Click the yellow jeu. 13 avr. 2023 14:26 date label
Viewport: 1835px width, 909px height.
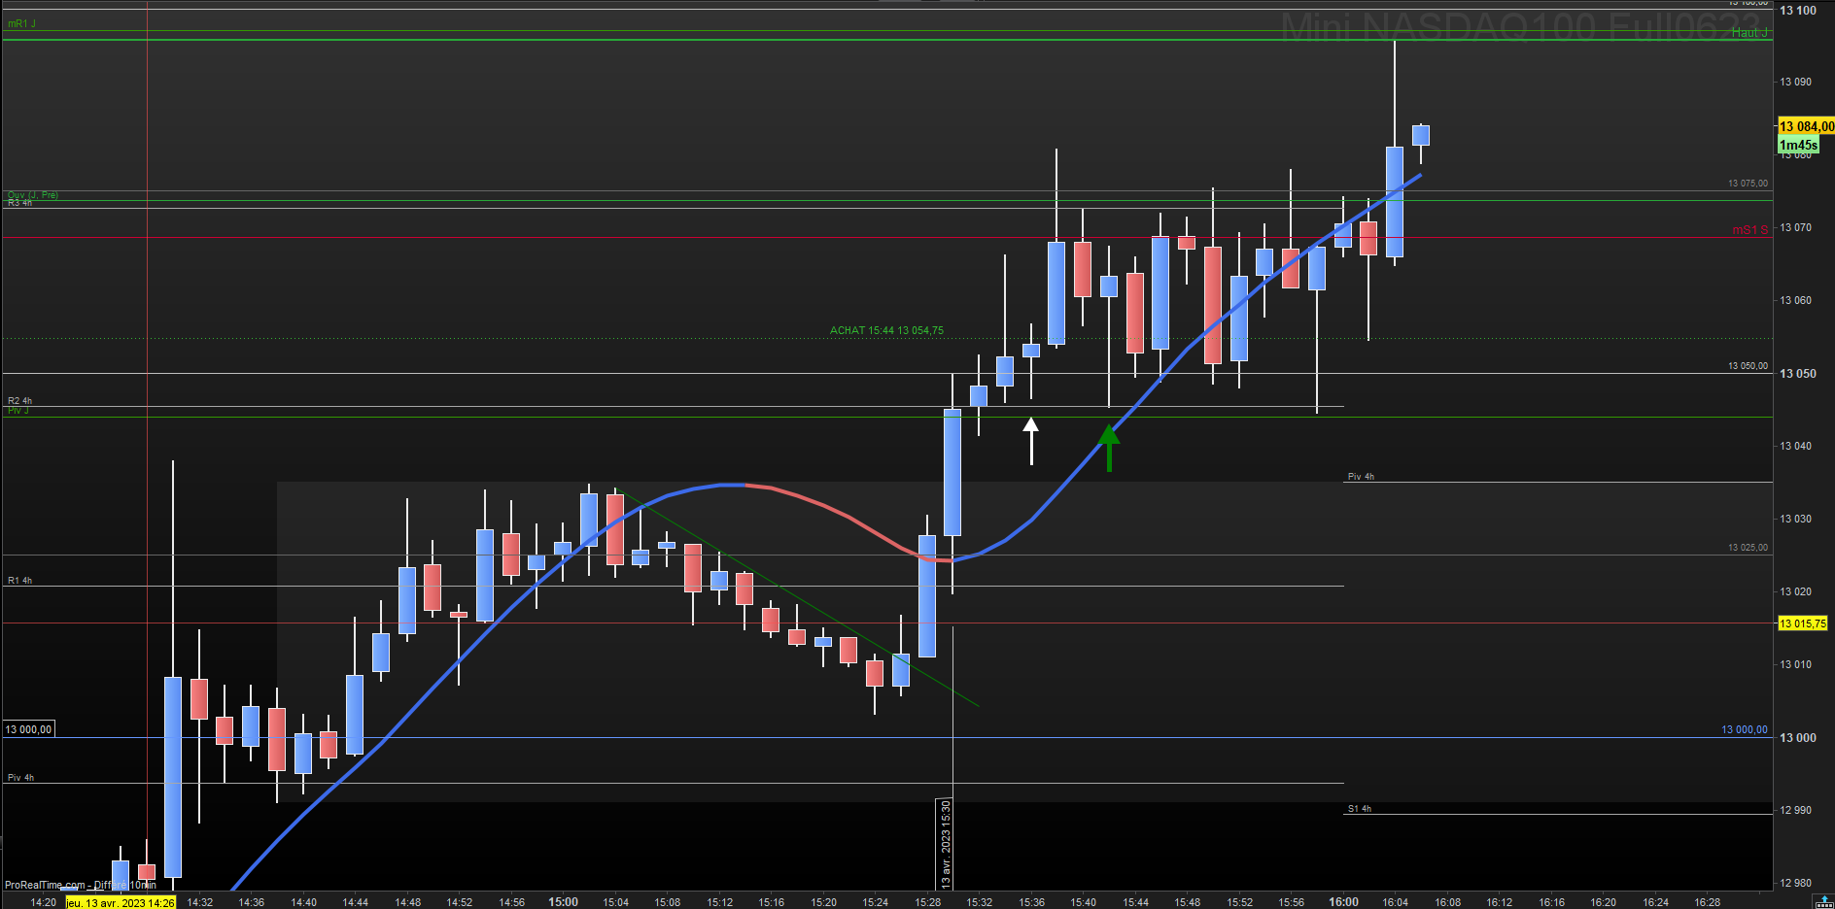tap(121, 903)
